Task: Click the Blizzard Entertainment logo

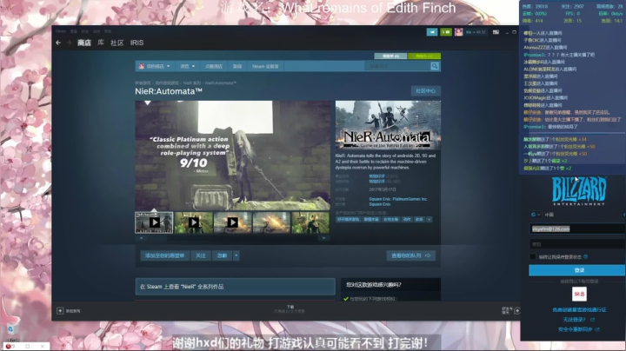Action: point(579,191)
